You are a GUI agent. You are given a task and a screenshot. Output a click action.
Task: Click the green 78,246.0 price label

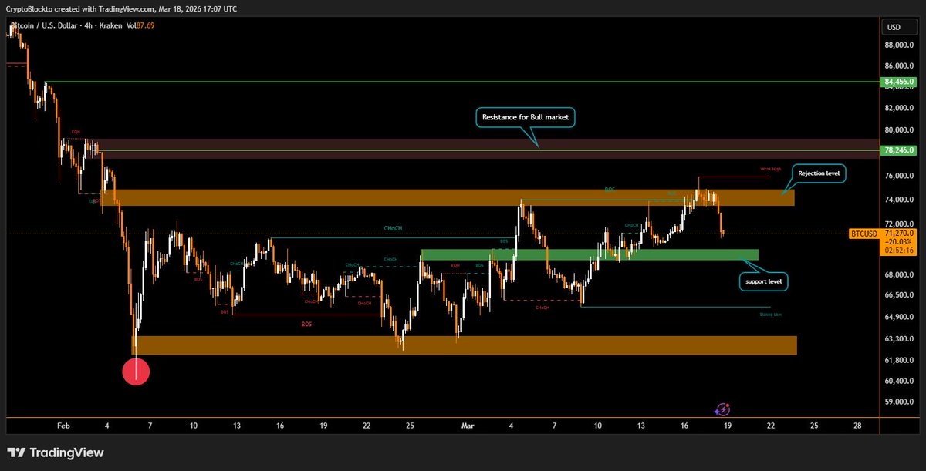coord(899,150)
